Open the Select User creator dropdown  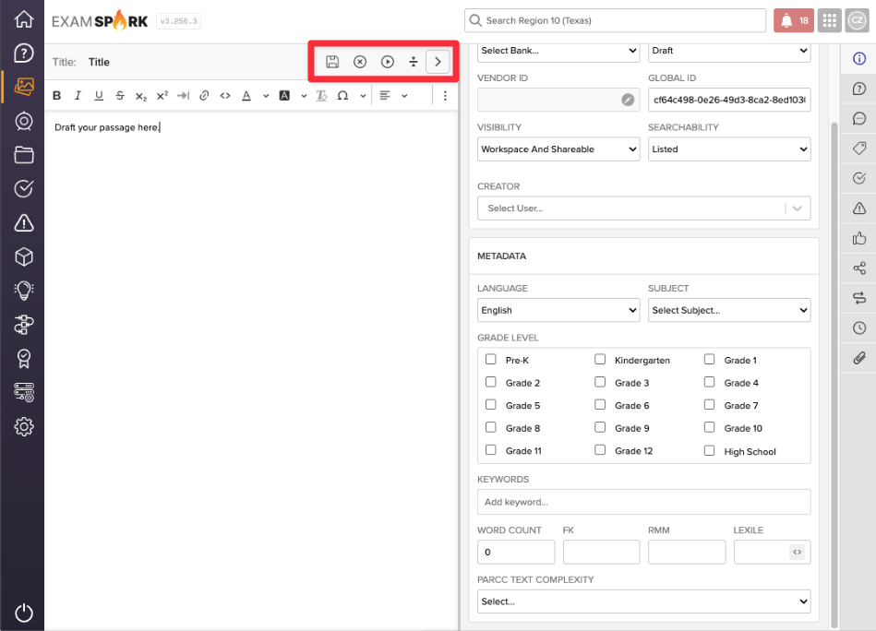[643, 208]
